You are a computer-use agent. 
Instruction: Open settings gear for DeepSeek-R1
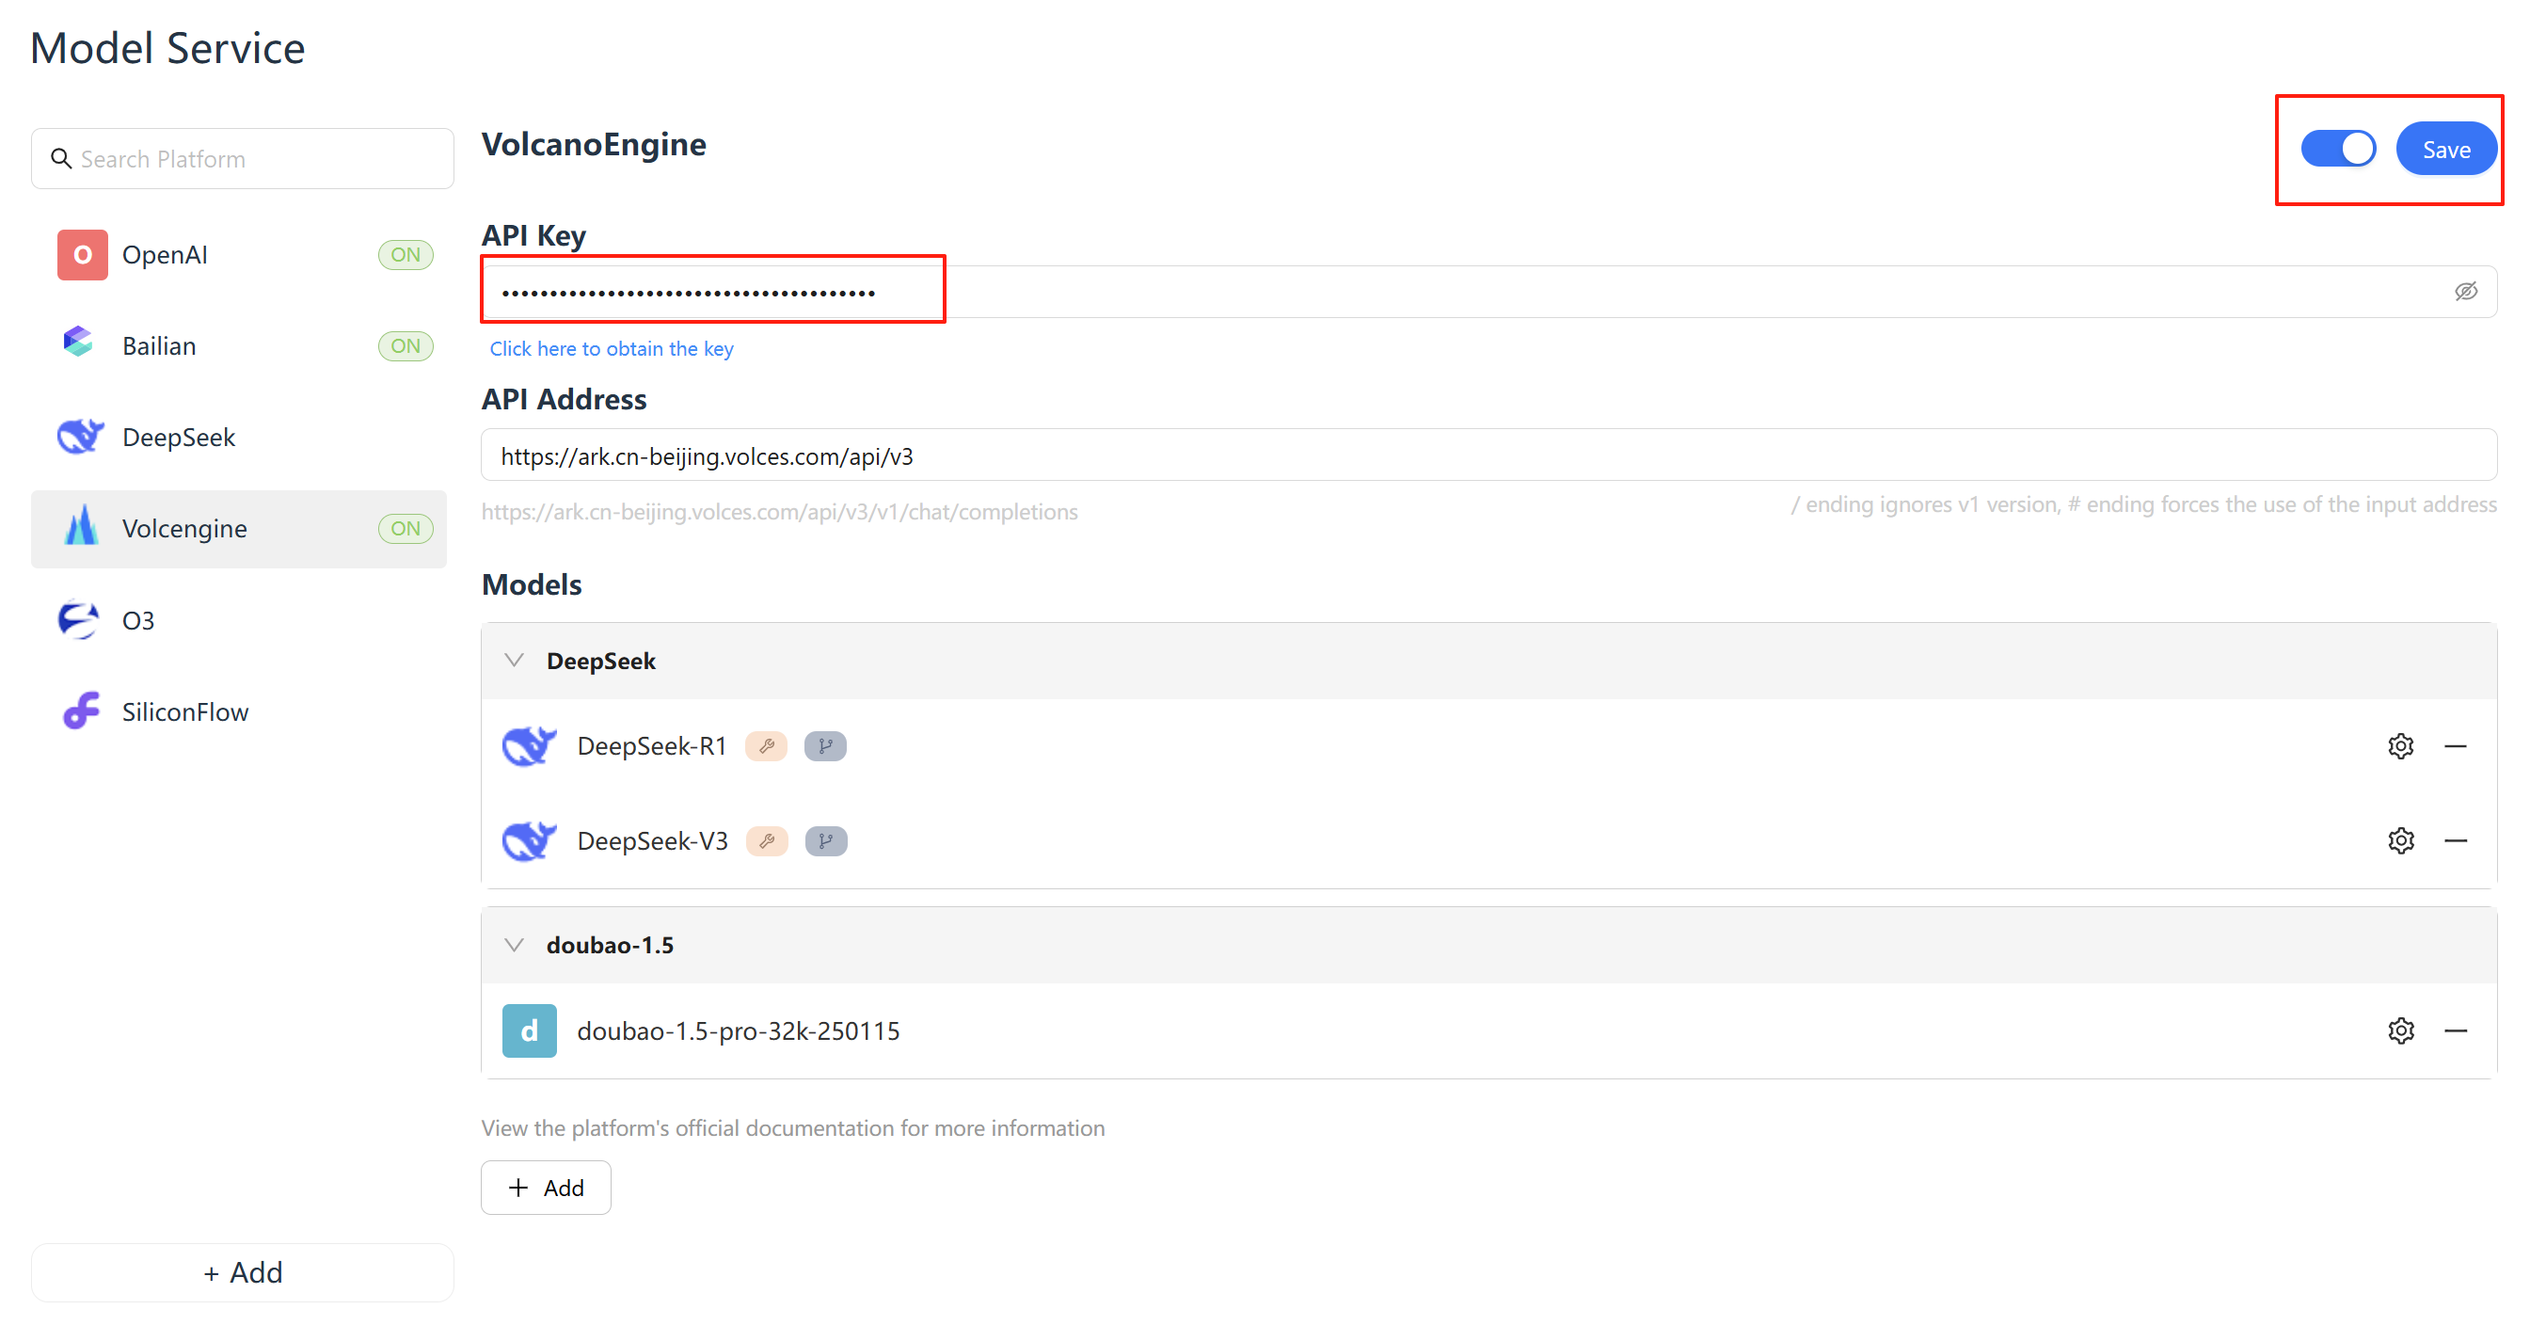[x=2401, y=745]
